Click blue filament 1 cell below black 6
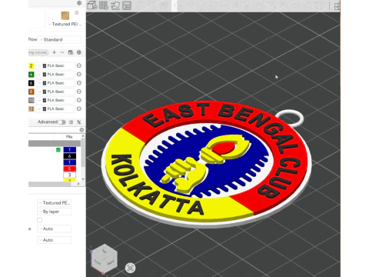The image size is (369, 277). pos(69,162)
